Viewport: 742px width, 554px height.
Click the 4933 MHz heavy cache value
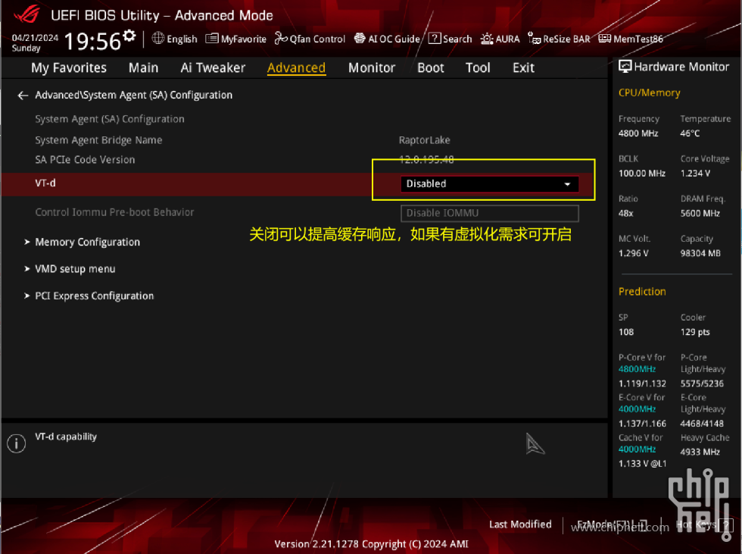700,452
